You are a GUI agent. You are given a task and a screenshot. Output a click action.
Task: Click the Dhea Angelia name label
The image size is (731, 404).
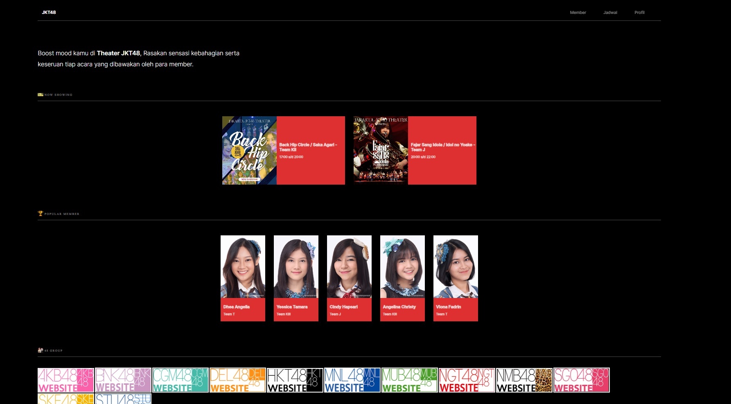(236, 307)
